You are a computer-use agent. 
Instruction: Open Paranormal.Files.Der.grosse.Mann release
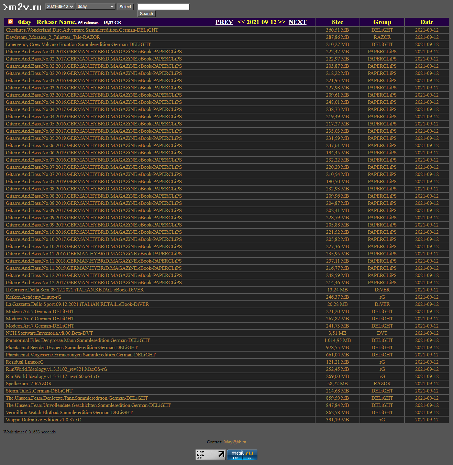(78, 340)
